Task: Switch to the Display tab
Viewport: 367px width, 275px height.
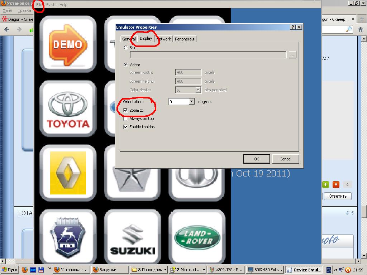Action: coord(146,38)
